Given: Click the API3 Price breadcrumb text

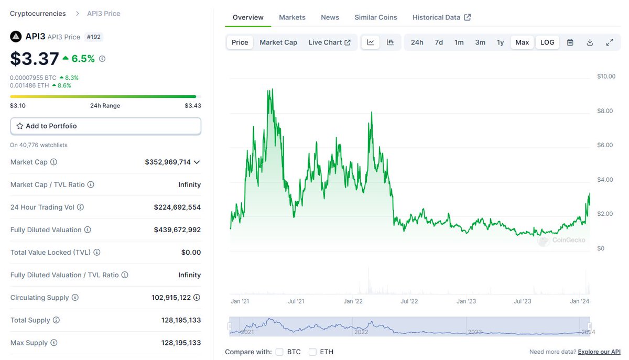Looking at the screenshot, I should (104, 14).
